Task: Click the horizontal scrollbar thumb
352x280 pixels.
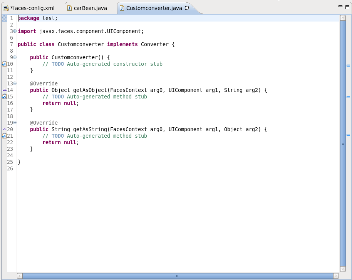Action: [178, 276]
